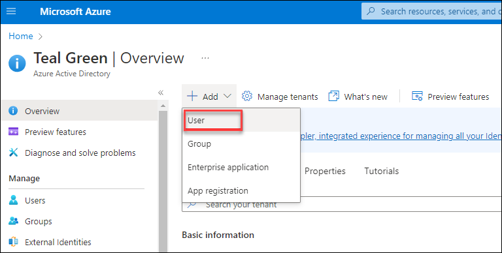Go to the Home breadcrumb link
Viewport: 502px width, 253px height.
tap(21, 36)
